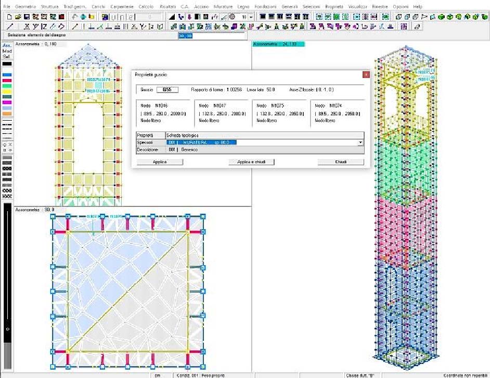Click the downward magenta arrow icon
Image resolution: width=490 pixels, height=378 pixels.
coord(189,17)
